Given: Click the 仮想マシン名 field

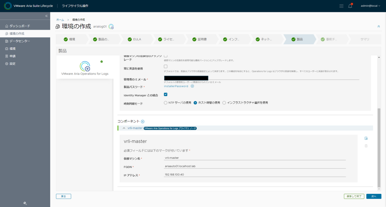Looking at the screenshot, I should 255,158.
